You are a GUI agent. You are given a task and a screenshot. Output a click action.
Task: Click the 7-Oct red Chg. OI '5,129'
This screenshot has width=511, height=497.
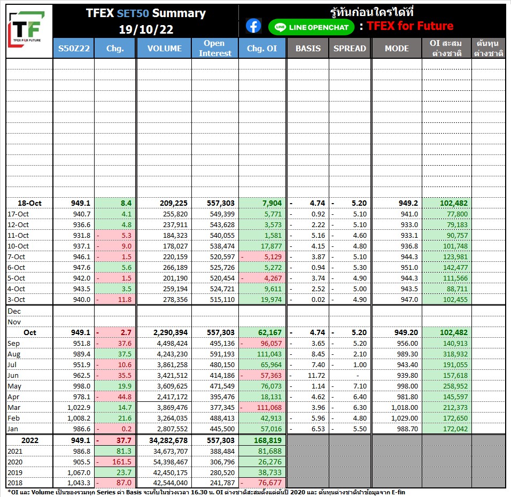click(x=273, y=257)
